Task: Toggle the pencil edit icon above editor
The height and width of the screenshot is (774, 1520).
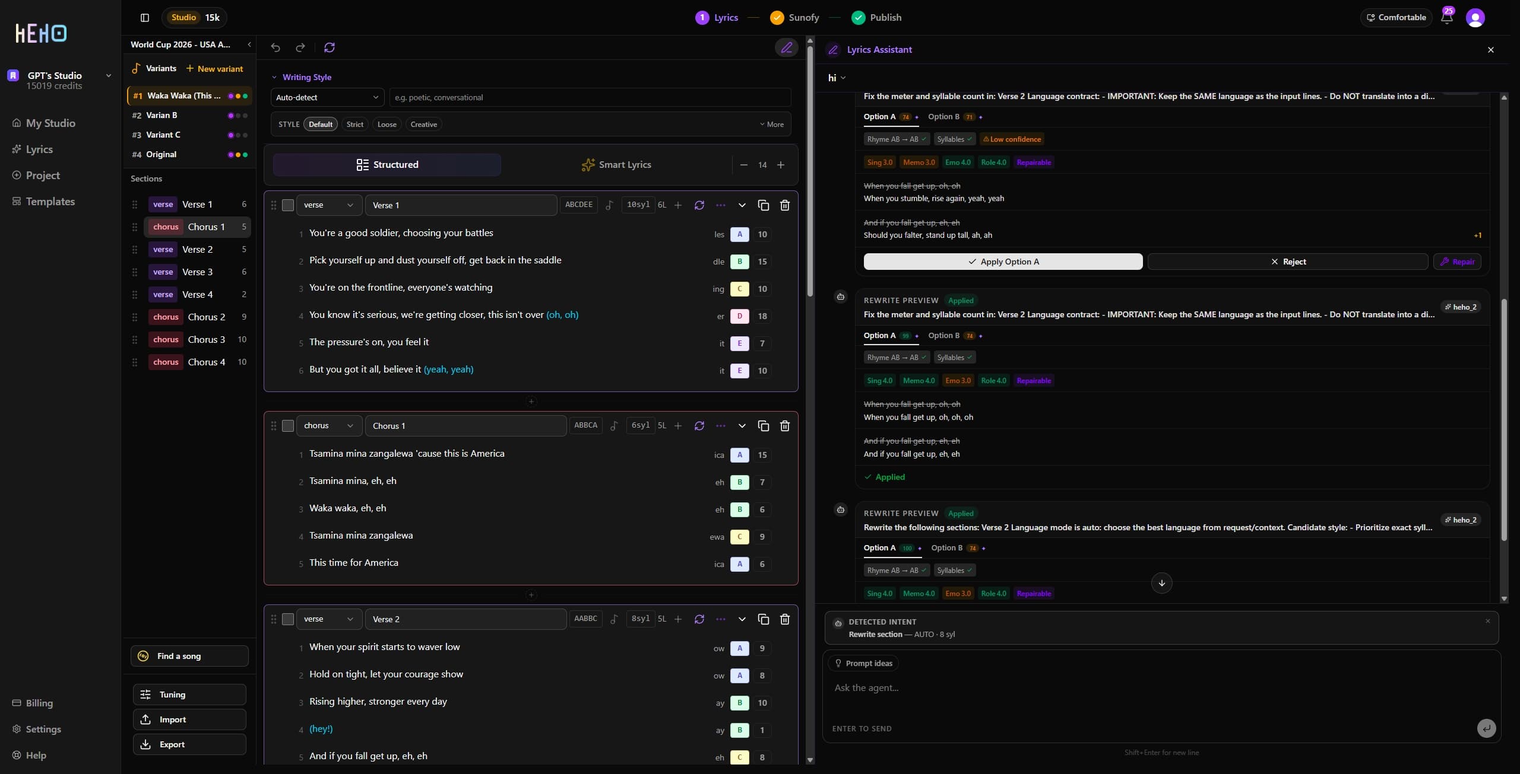Action: (787, 47)
